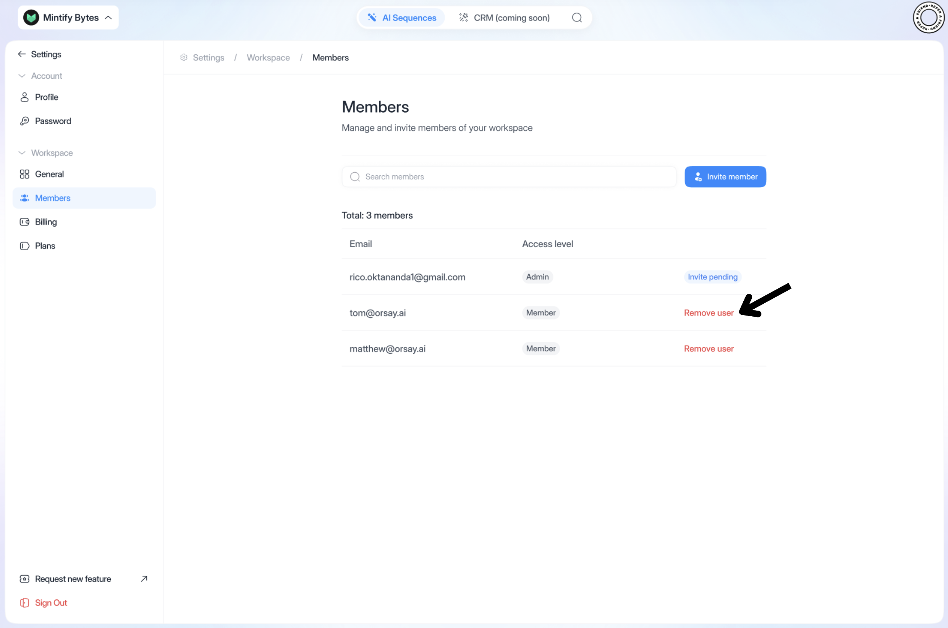The height and width of the screenshot is (628, 948).
Task: Switch to the AI Sequences tab
Action: (x=402, y=18)
